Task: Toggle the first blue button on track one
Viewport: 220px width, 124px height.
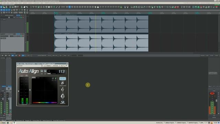Action: point(17,15)
